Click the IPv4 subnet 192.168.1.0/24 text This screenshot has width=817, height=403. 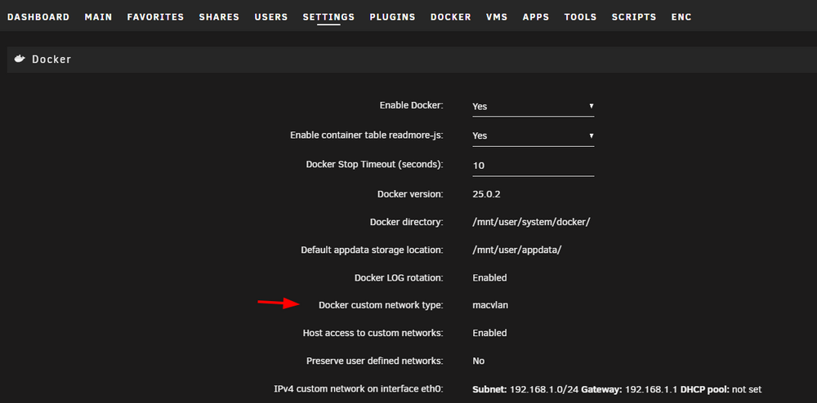click(x=544, y=389)
